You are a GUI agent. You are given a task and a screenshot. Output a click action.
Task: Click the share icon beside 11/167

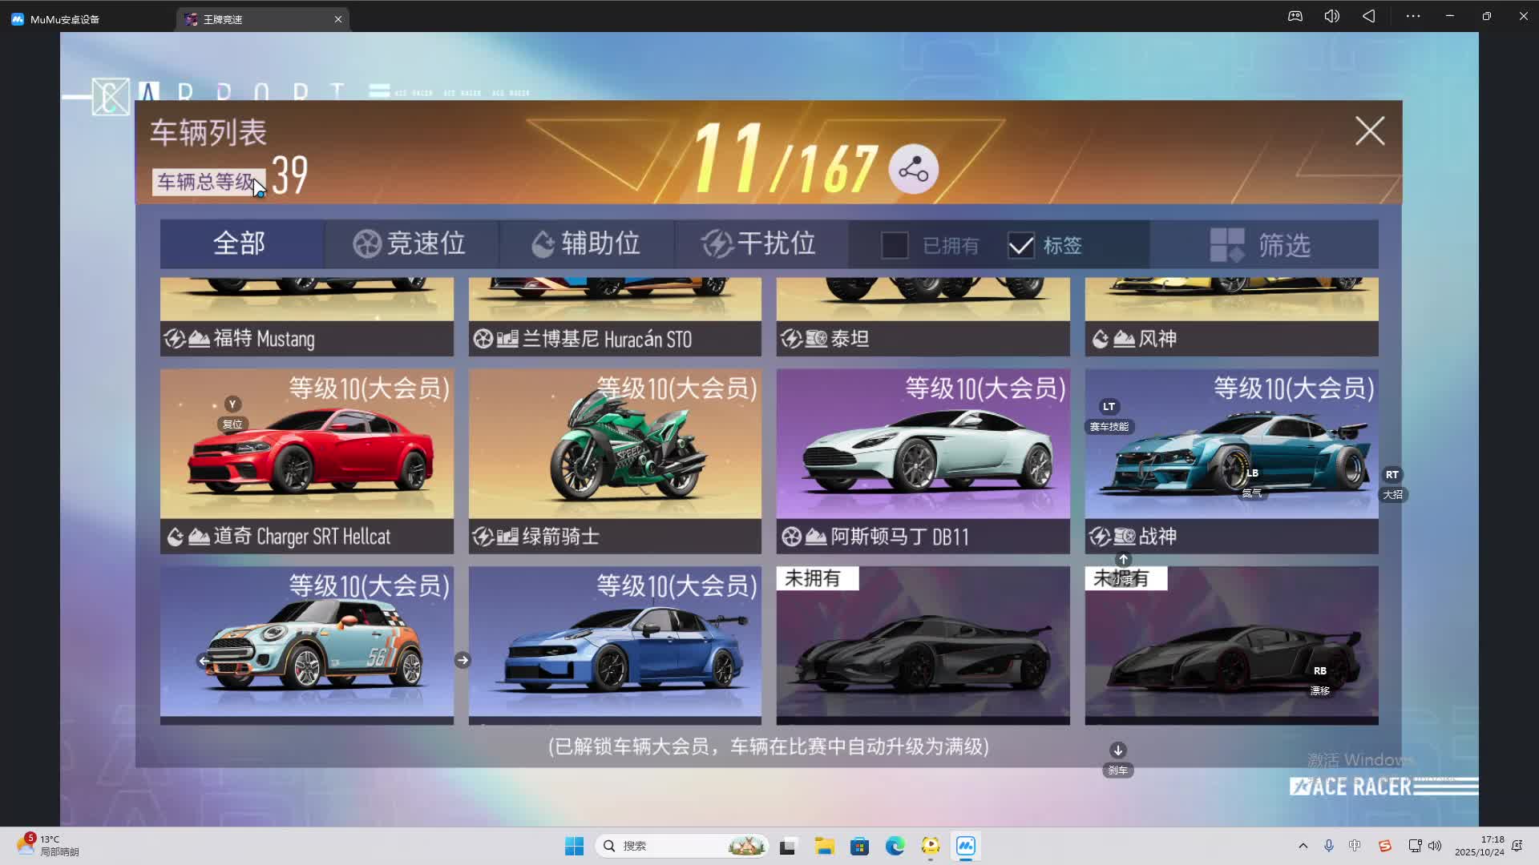pos(913,169)
